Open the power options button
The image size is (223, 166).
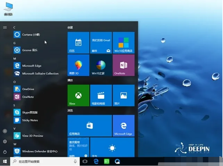[x=5, y=152]
